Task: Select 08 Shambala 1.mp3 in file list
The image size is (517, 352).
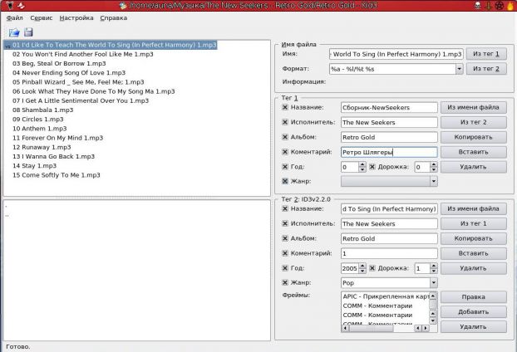Action: (43, 110)
